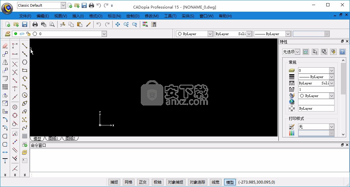Select the Rectangle drawing tool
350x187 pixels.
click(25, 70)
